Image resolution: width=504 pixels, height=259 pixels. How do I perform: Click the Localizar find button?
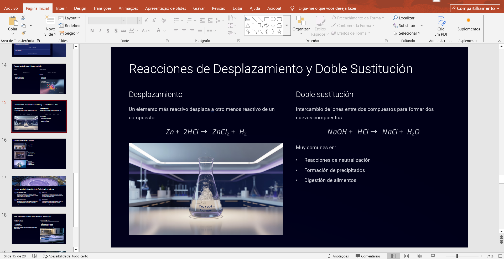404,18
